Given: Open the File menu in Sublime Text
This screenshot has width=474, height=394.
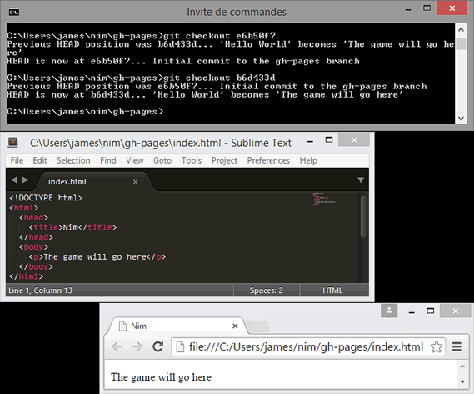Looking at the screenshot, I should pyautogui.click(x=17, y=160).
